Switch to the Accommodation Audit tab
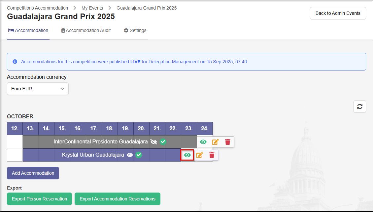Image resolution: width=373 pixels, height=212 pixels. (x=86, y=30)
